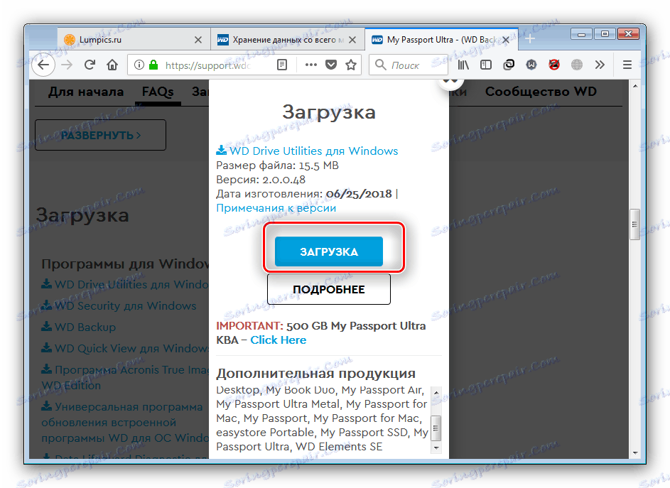
Task: Click the green secure connection padlock
Action: click(x=153, y=65)
